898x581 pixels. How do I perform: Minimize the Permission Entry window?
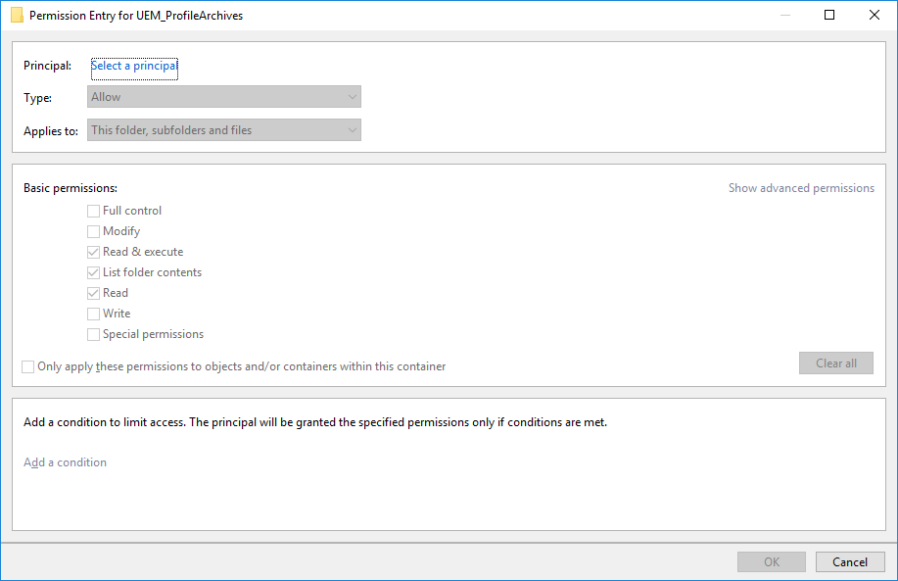(x=784, y=15)
